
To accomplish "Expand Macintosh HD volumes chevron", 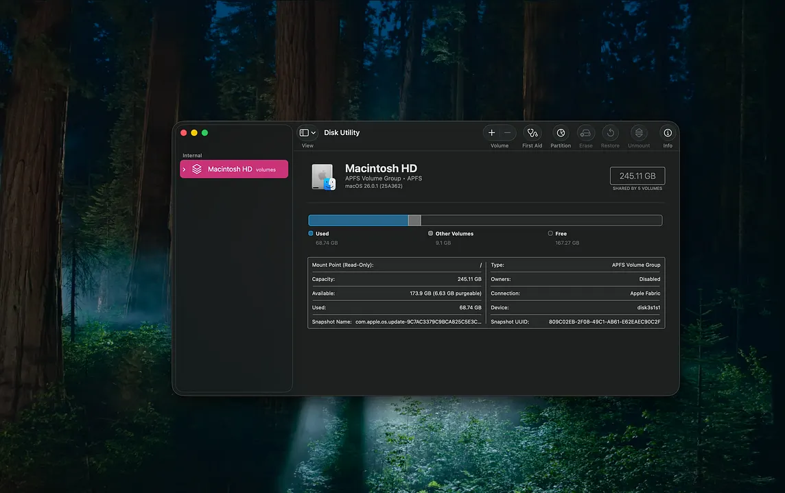I will click(184, 169).
